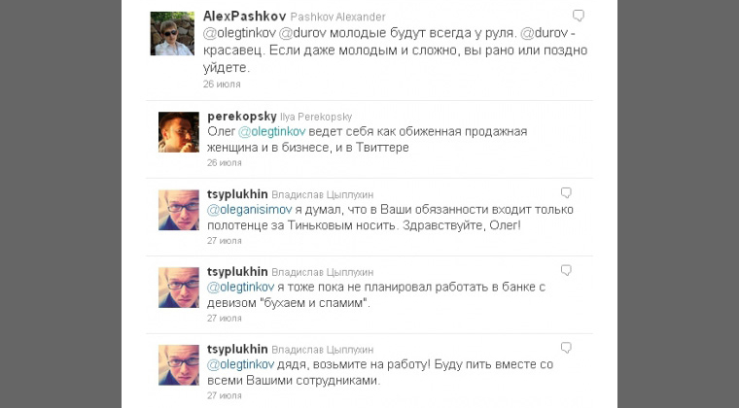Click @olegtinkov mention in AlexPashkov tweet
Viewport: 739px width, 408px height.
tap(239, 33)
